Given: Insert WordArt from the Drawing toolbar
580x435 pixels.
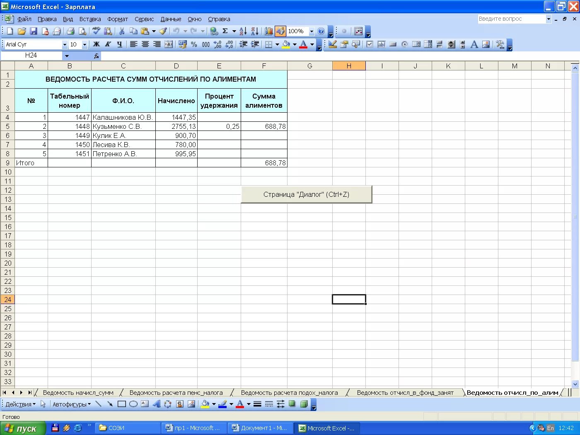Looking at the screenshot, I should tap(156, 404).
